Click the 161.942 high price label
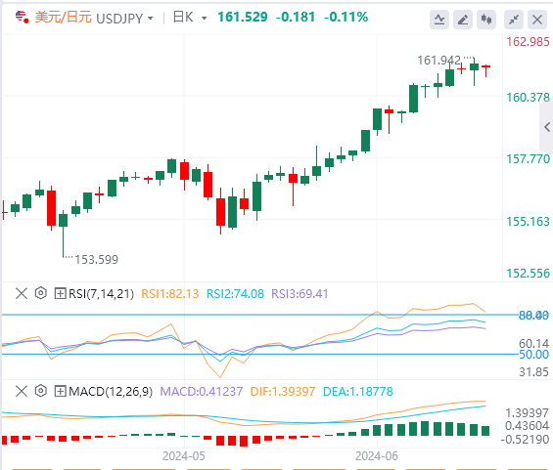 (439, 61)
